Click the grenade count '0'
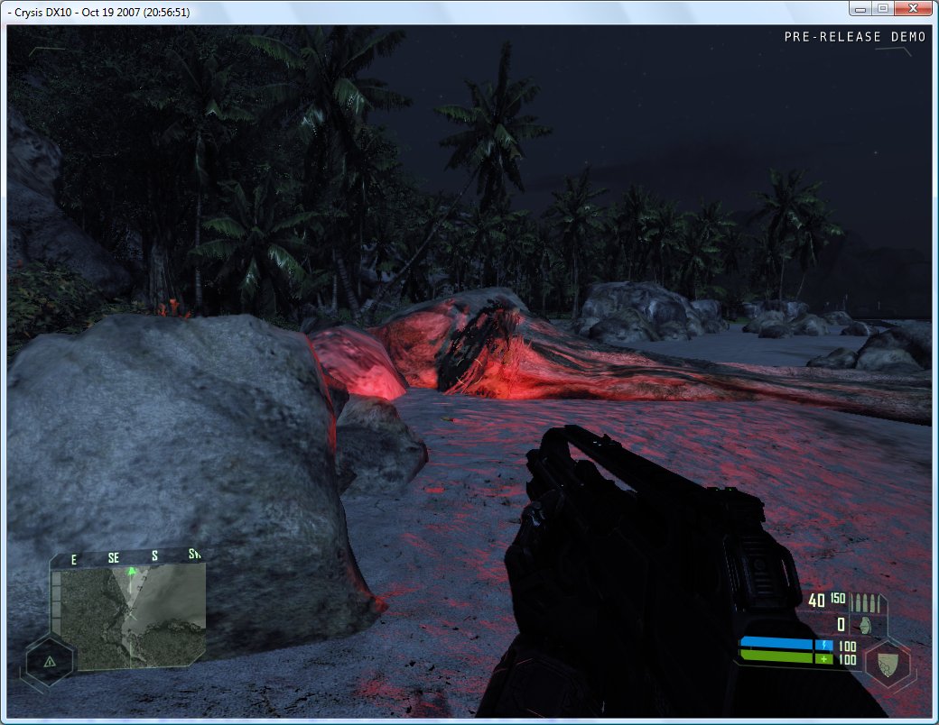The width and height of the screenshot is (939, 725). point(841,625)
